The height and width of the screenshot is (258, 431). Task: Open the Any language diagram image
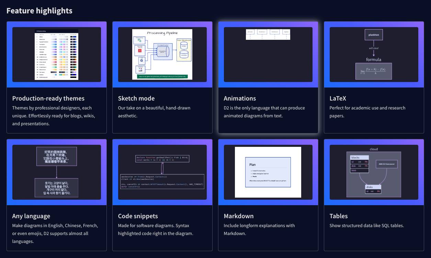[57, 172]
